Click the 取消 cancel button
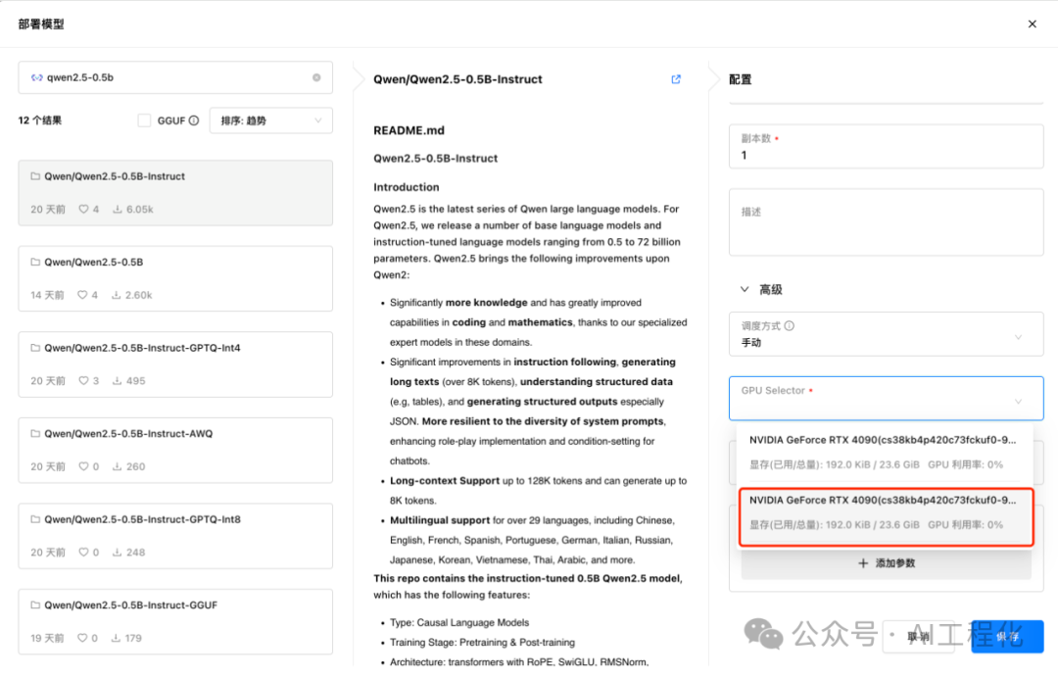Image resolution: width=1058 pixels, height=677 pixels. [918, 637]
